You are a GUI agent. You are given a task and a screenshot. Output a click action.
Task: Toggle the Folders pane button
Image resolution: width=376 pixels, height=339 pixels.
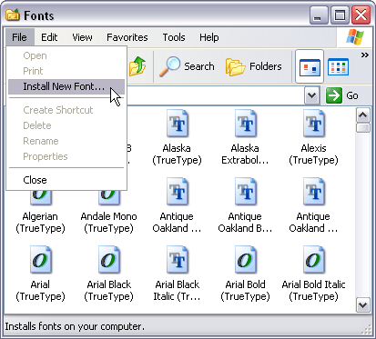[x=254, y=66]
